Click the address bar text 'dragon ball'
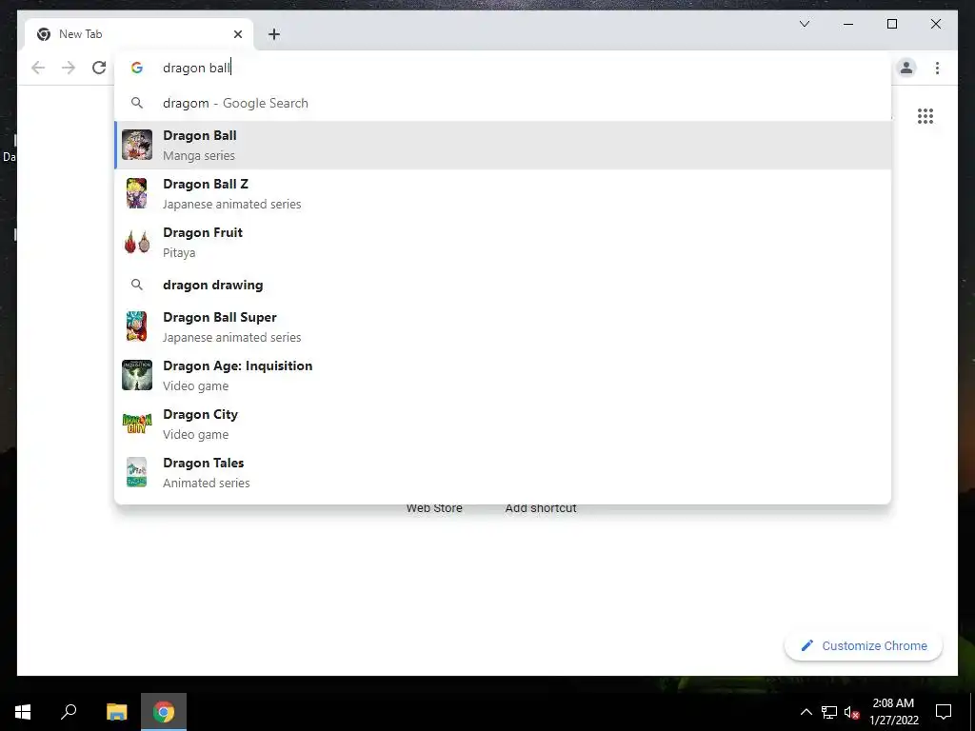 click(x=196, y=68)
